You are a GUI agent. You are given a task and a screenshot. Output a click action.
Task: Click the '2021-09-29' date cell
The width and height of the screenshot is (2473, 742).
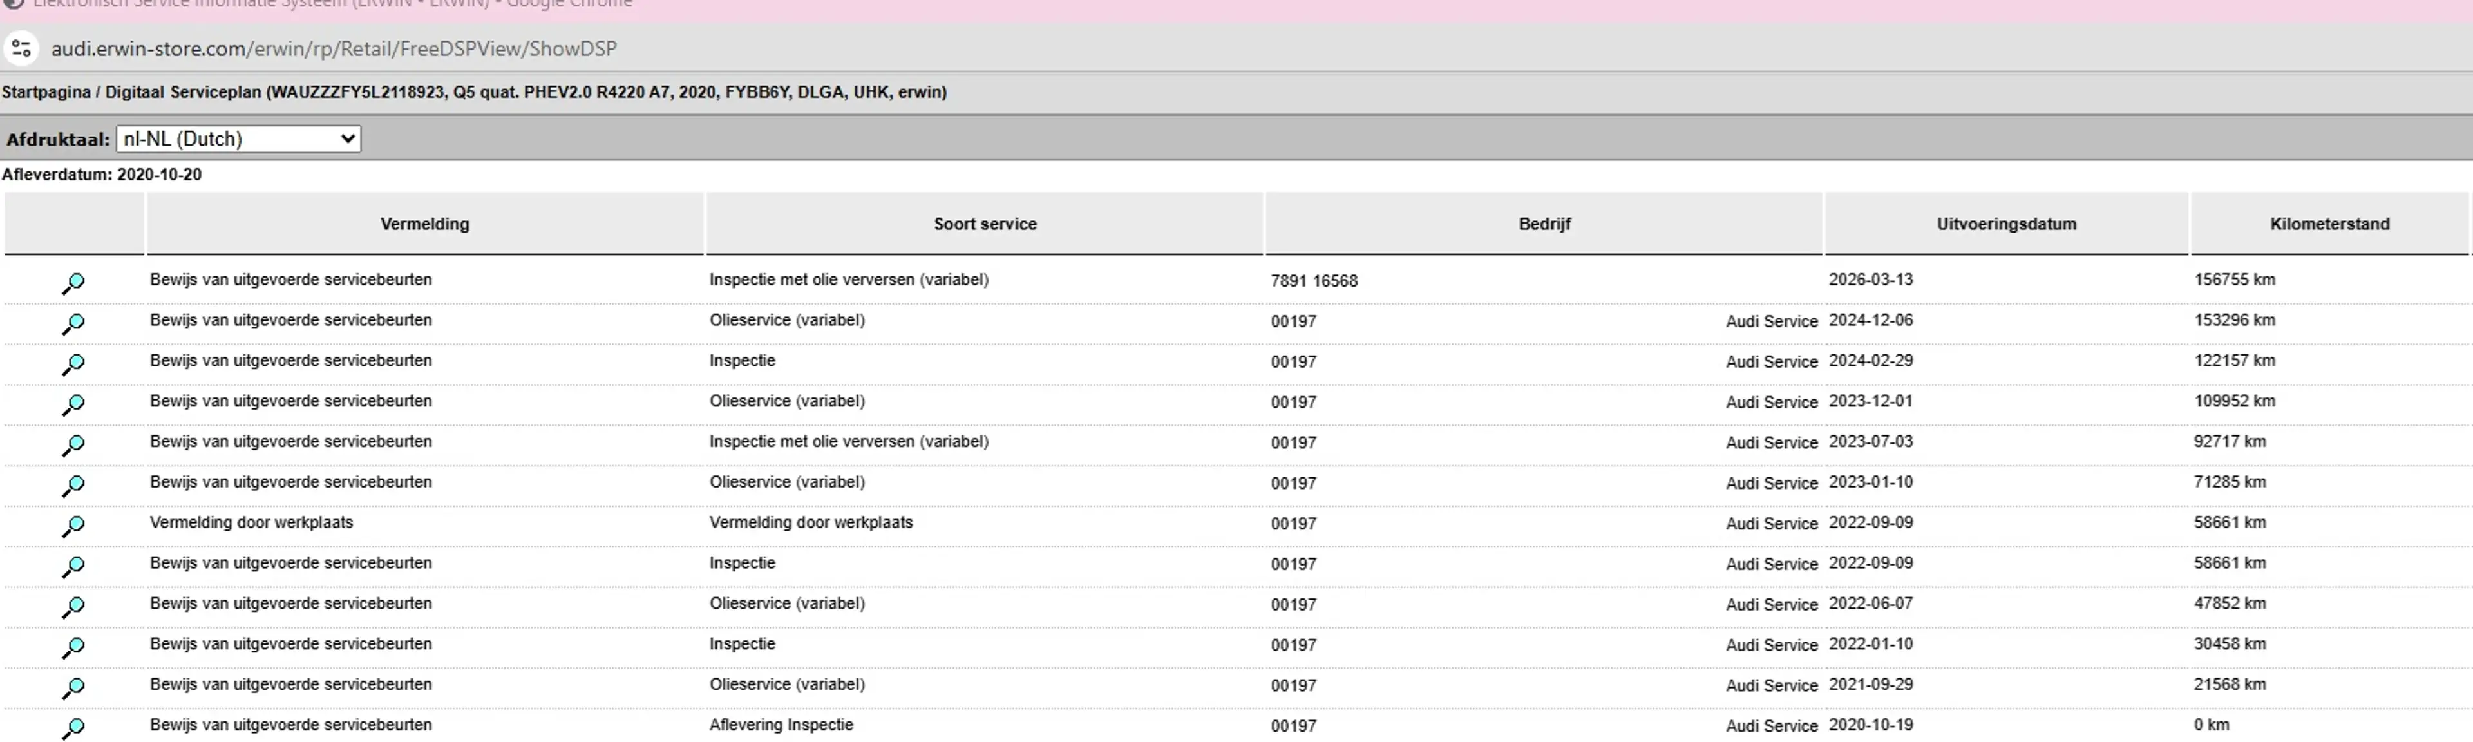coord(1870,683)
